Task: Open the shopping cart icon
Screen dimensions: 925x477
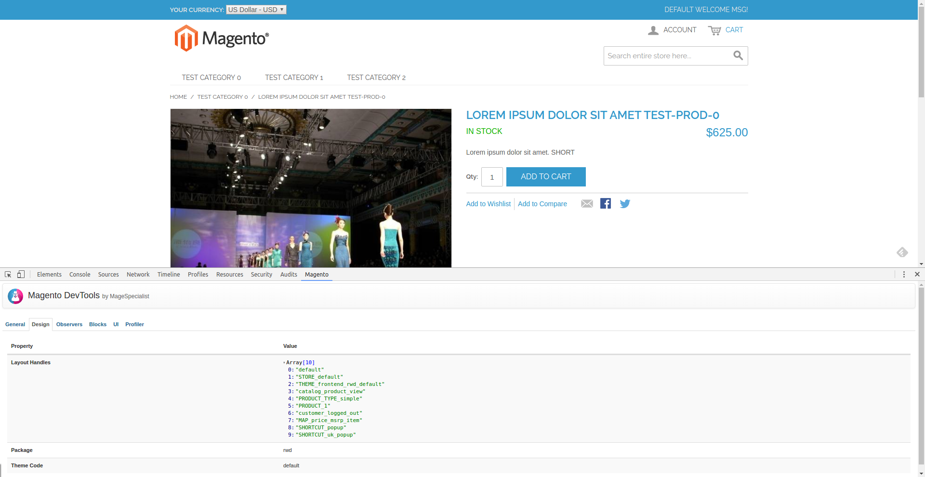Action: coord(714,30)
